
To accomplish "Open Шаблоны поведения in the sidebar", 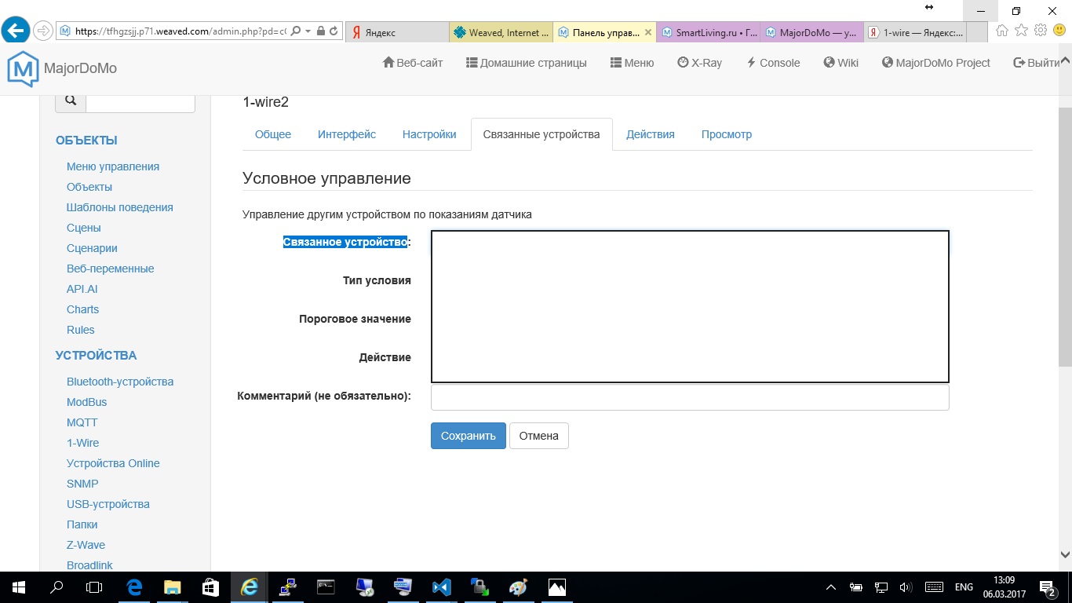I will tap(120, 207).
